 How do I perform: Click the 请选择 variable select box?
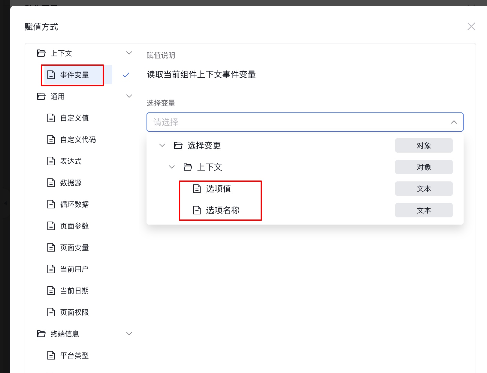305,122
